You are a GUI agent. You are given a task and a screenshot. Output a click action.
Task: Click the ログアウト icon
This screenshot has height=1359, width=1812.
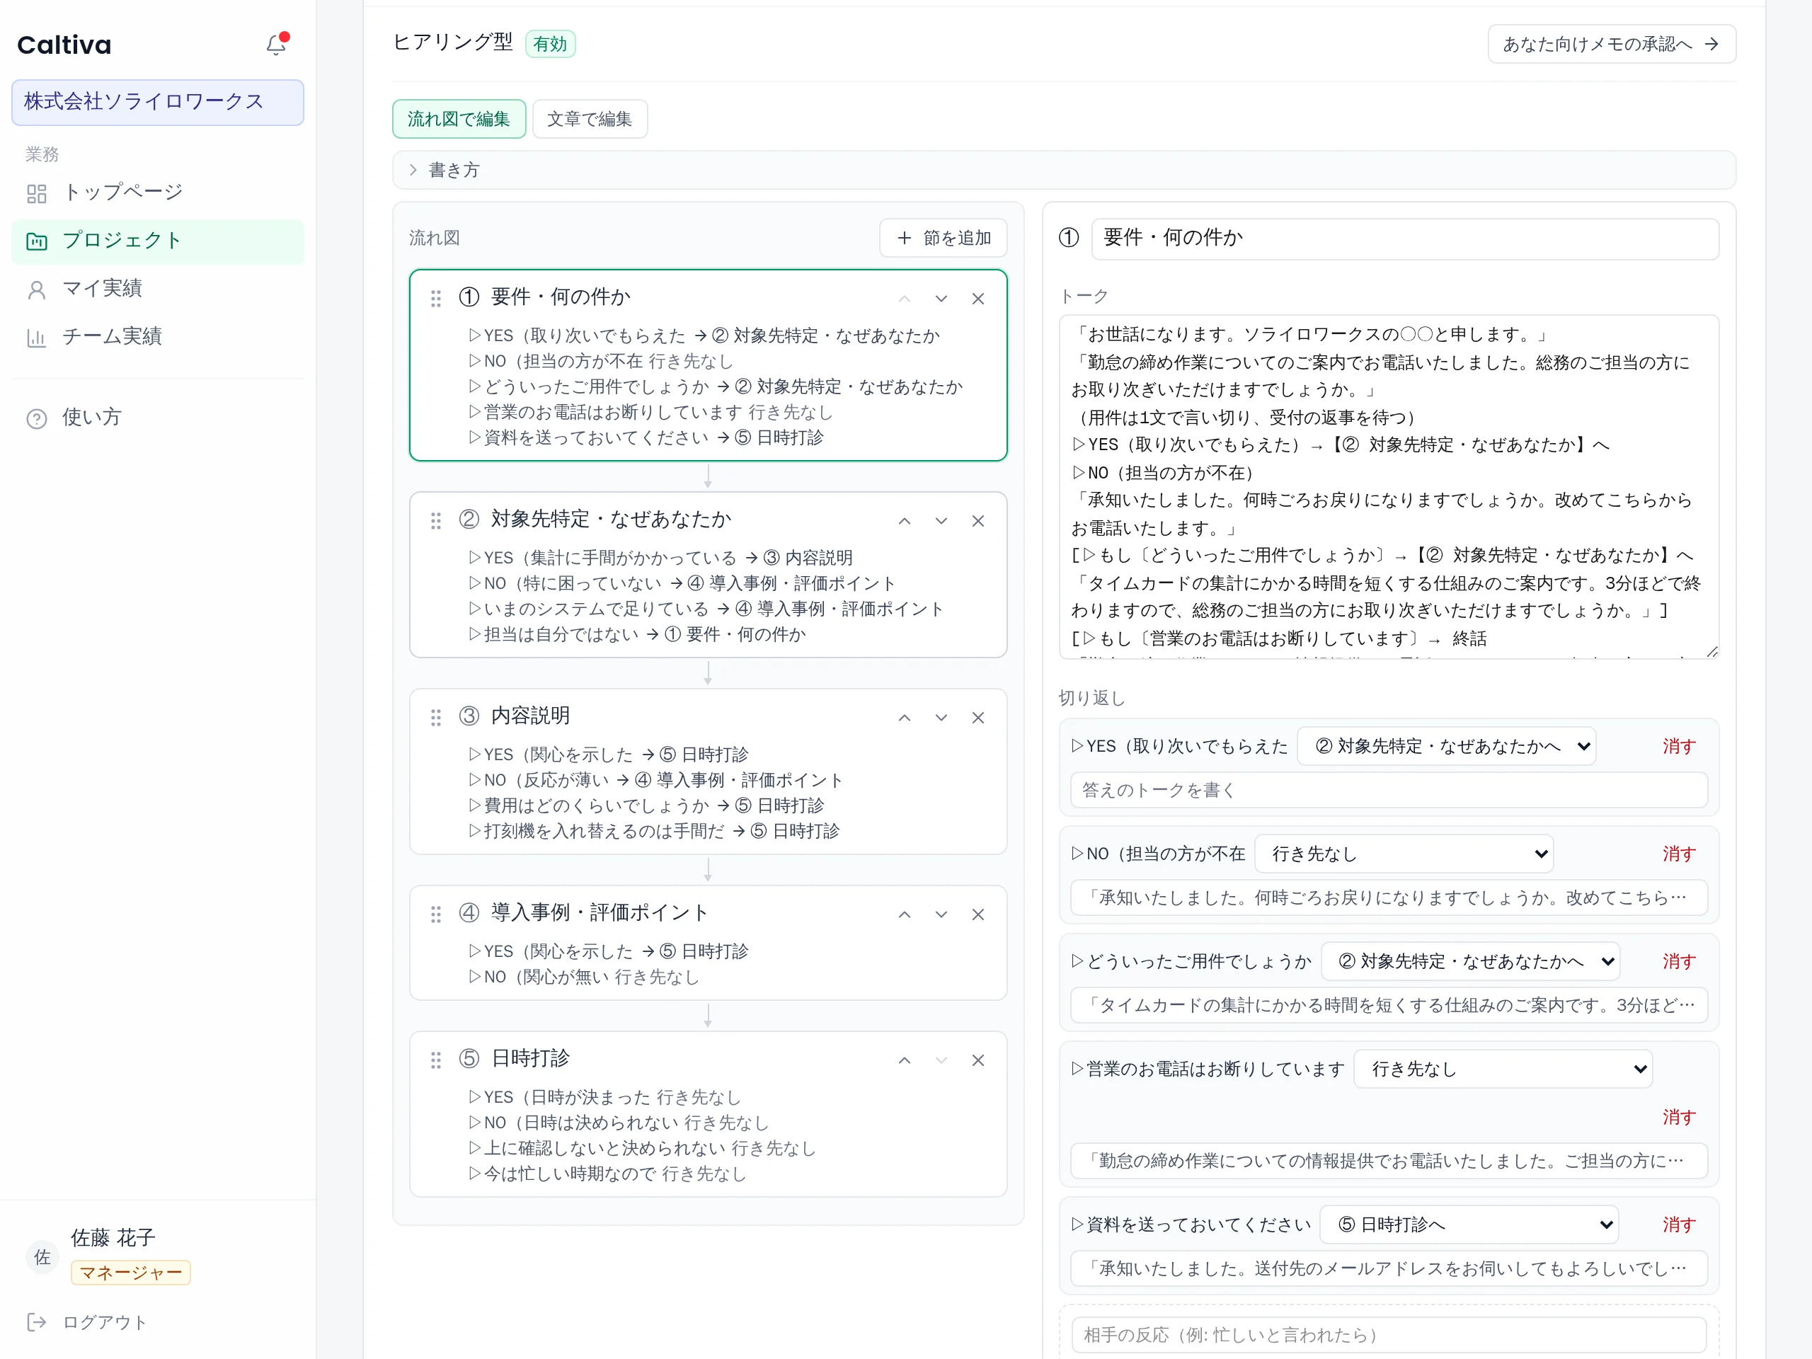[x=36, y=1321]
